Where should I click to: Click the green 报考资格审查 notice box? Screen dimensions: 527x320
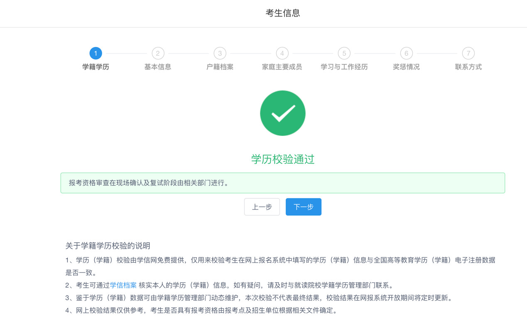click(282, 183)
